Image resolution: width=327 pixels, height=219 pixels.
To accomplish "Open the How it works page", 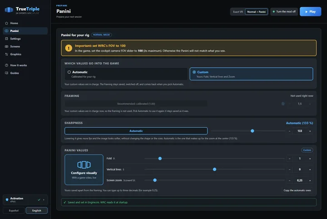I will point(25,65).
